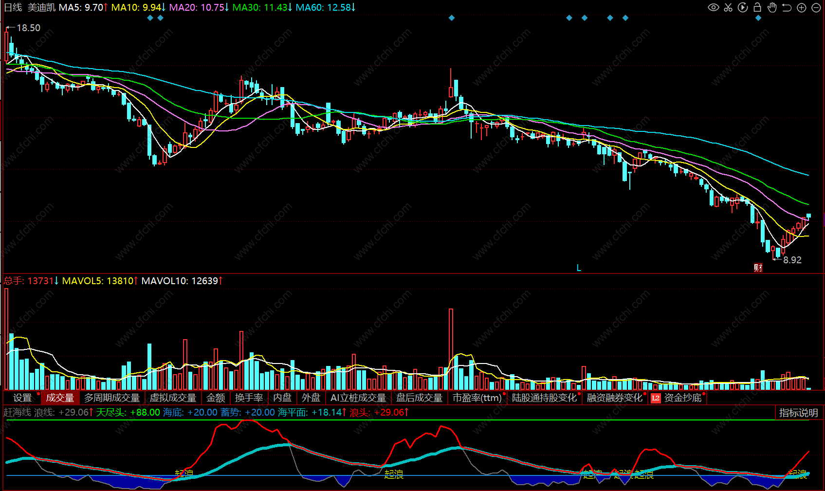825x491 pixels.
Task: Click the 海底: +20.00 value
Action: point(190,412)
